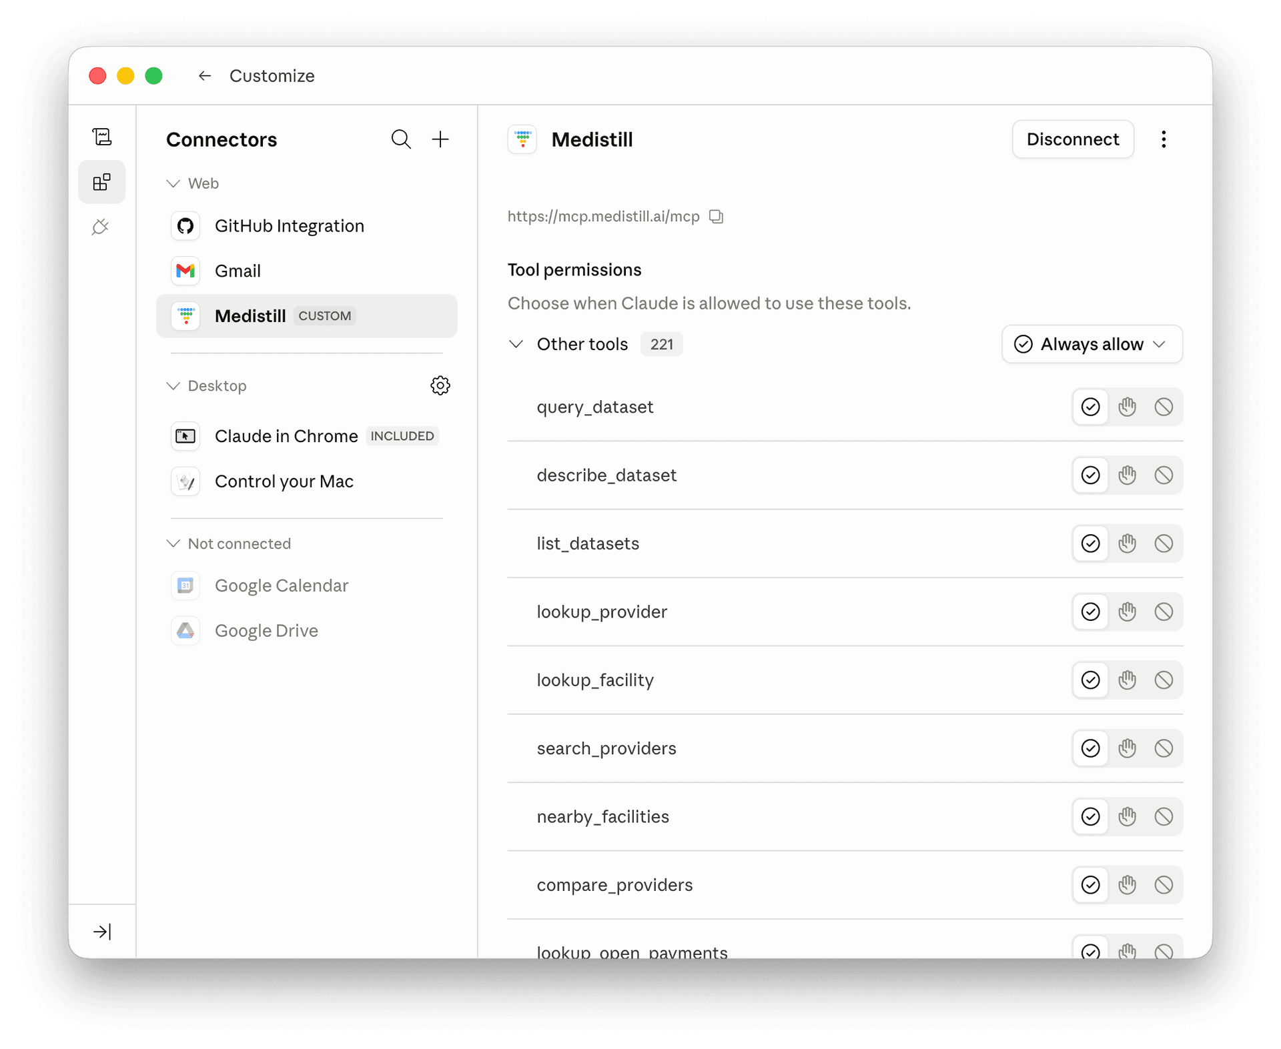1281x1049 pixels.
Task: Search connectors with magnifier icon
Action: [401, 139]
